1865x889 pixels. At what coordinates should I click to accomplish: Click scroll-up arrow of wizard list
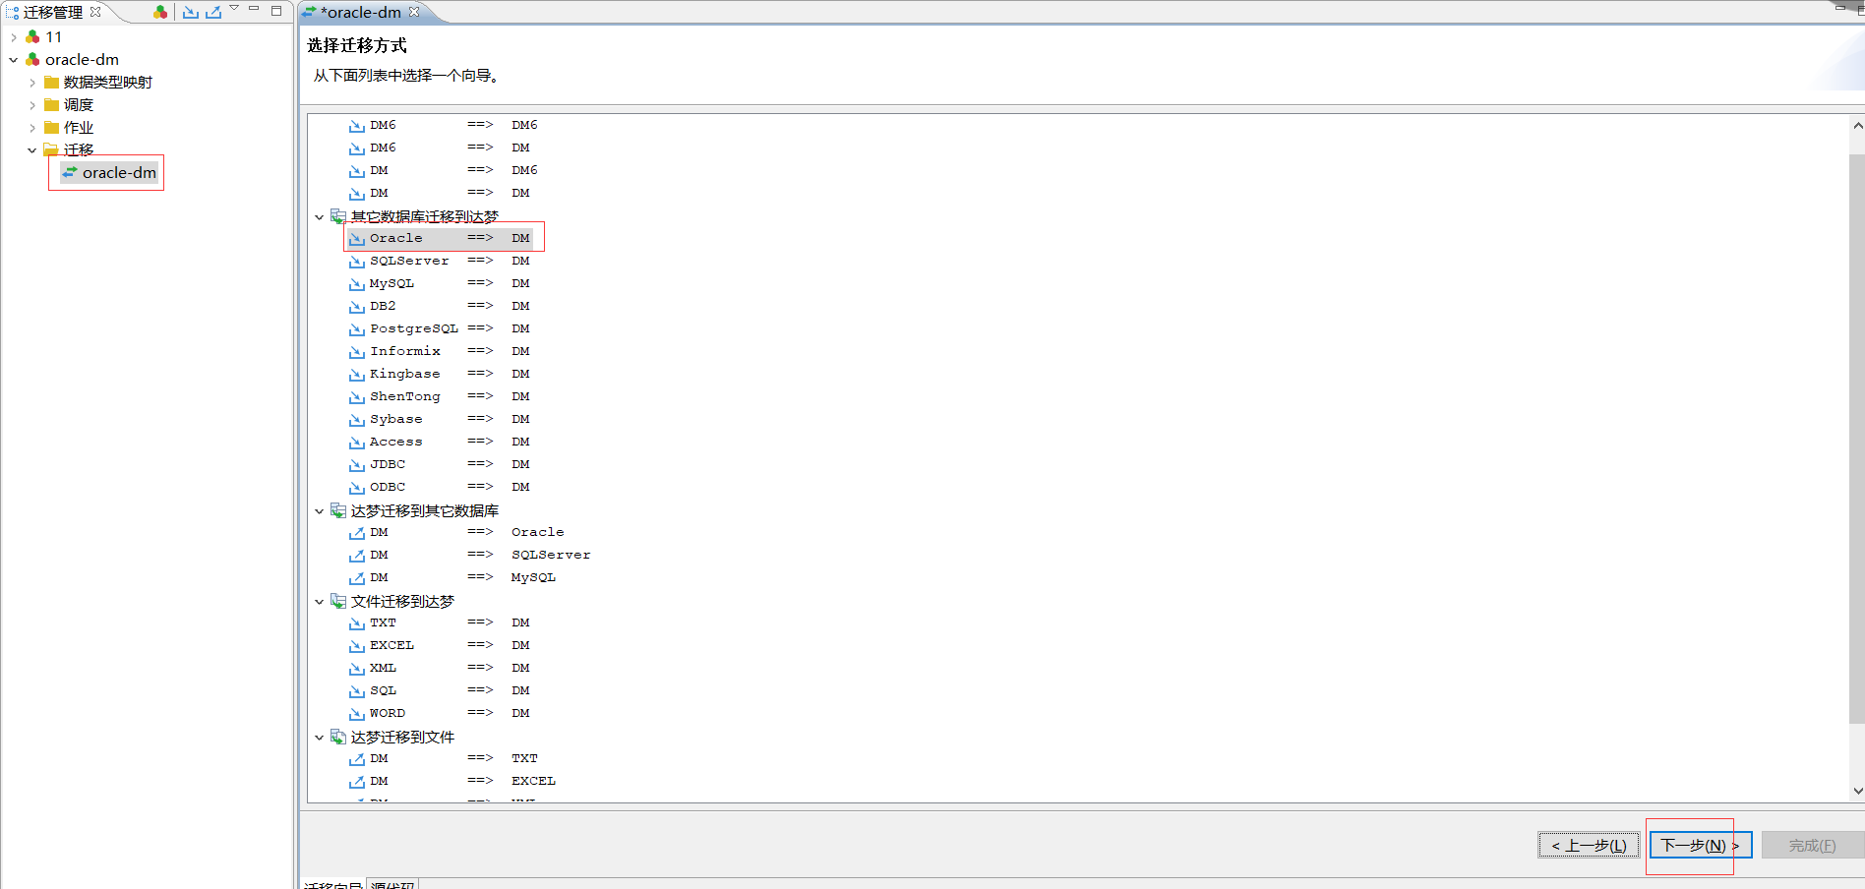pos(1857,126)
